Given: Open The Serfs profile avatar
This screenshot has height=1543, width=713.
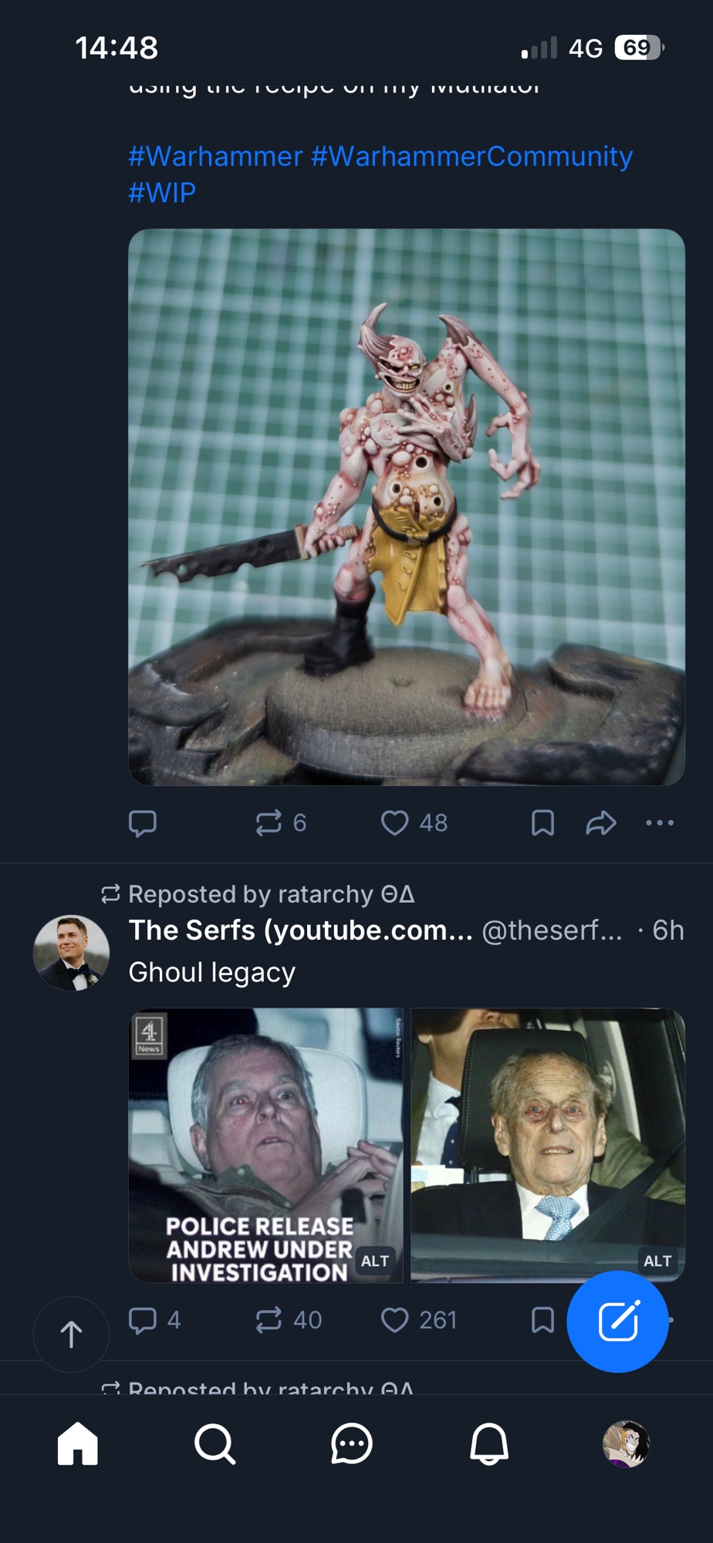Looking at the screenshot, I should pyautogui.click(x=71, y=953).
